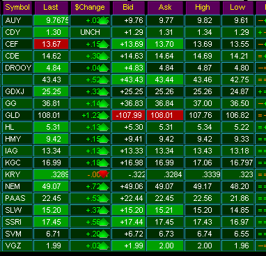Select the PAAS symbol cell
The width and height of the screenshot is (266, 256).
pos(17,198)
